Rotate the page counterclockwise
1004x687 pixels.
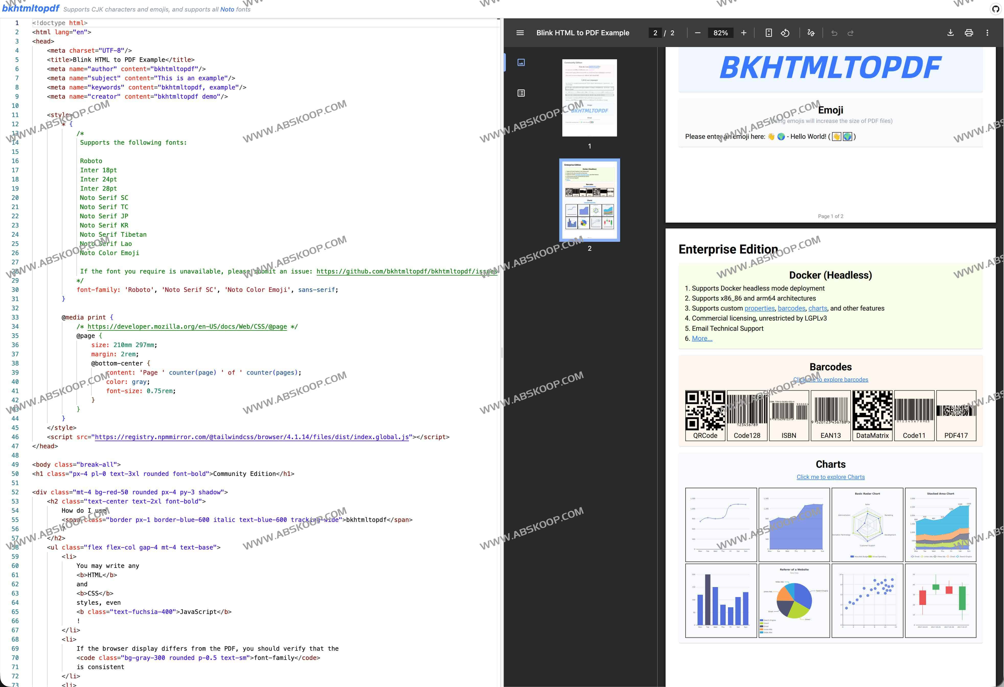[x=785, y=32]
